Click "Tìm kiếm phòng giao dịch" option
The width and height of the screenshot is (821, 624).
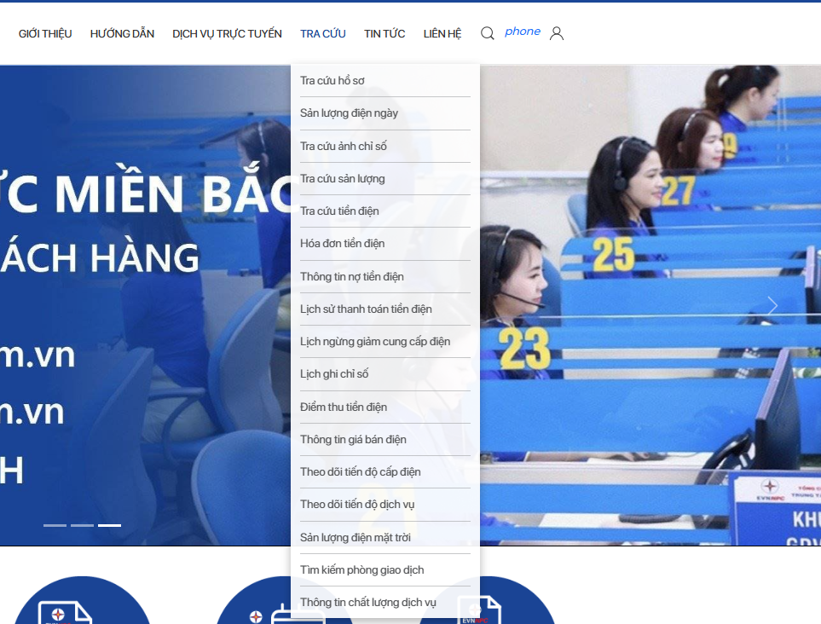pyautogui.click(x=361, y=570)
